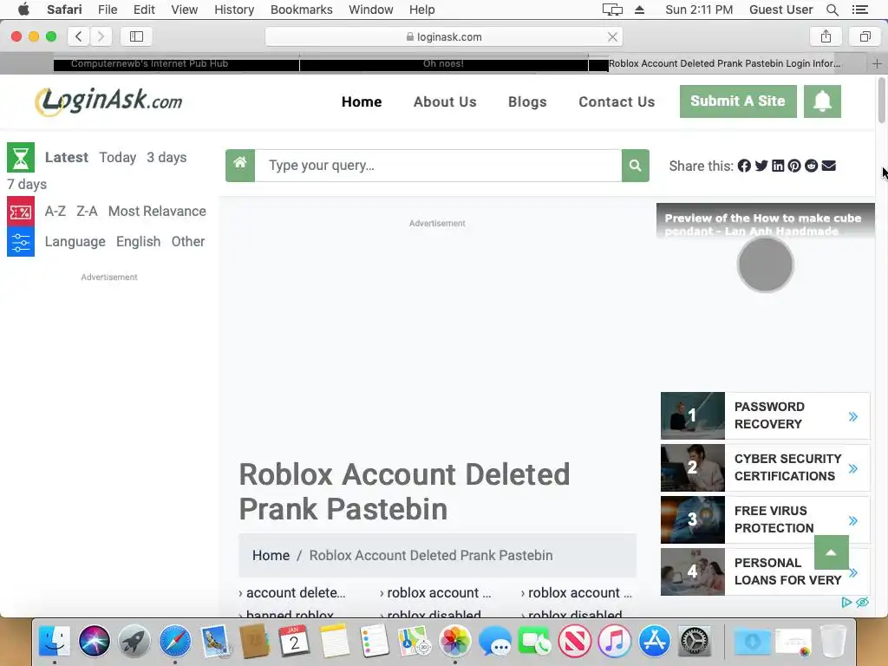
Task: Focus the Type your query search field
Action: click(438, 166)
